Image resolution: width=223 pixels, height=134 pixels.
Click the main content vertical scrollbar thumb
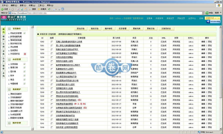[x=220, y=63]
